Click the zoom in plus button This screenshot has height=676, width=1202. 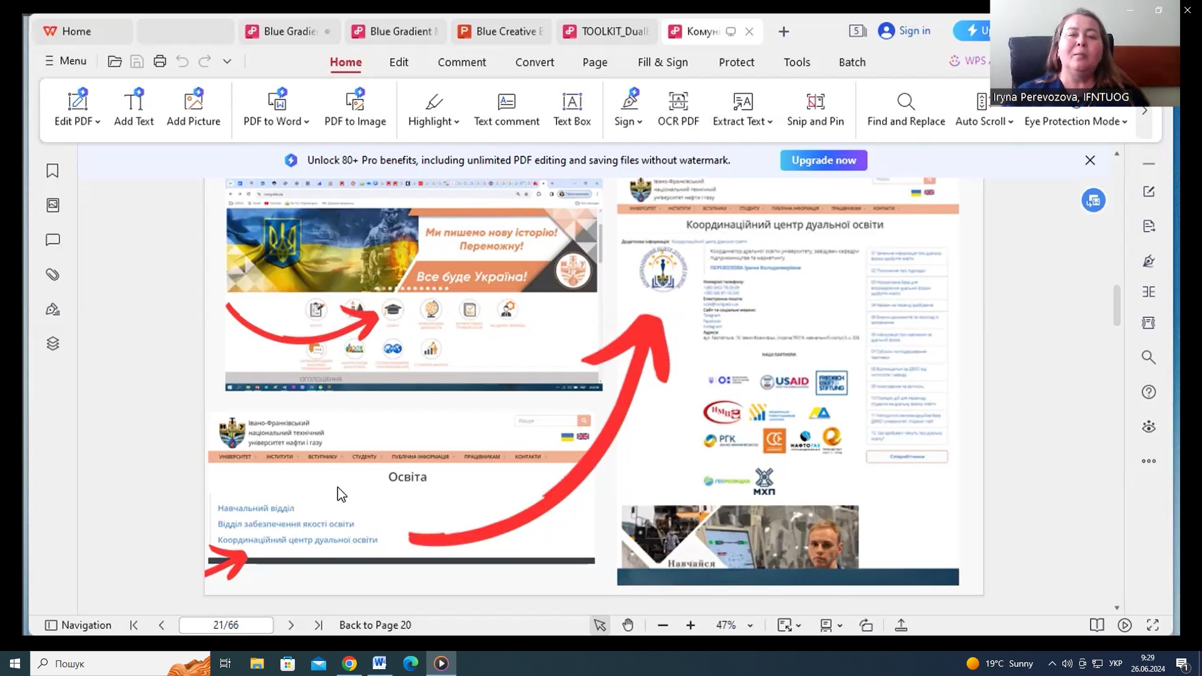(x=691, y=625)
